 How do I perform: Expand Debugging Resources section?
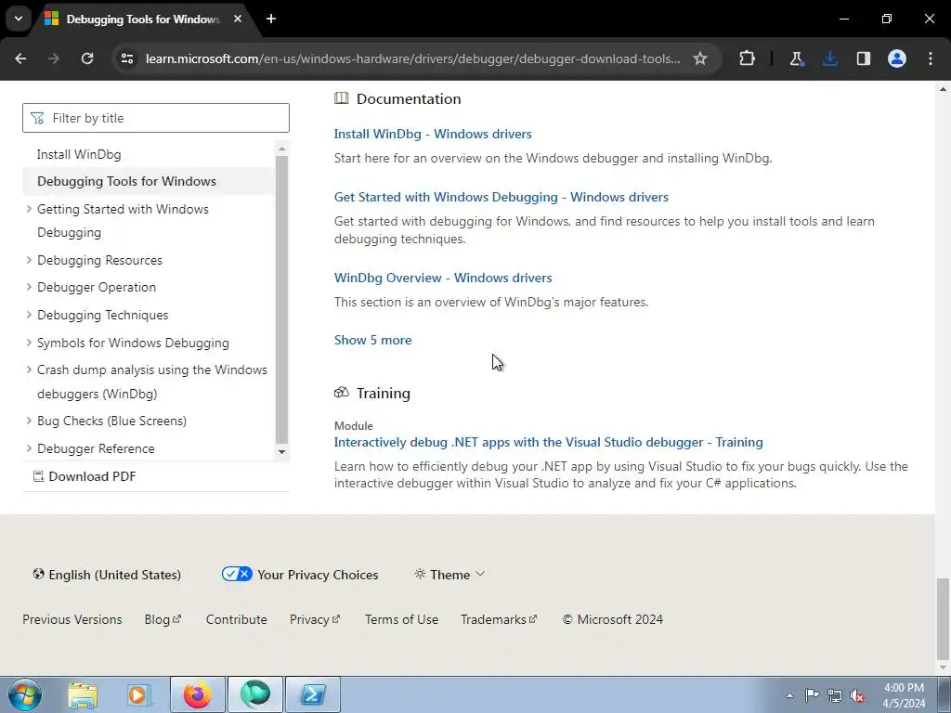29,260
